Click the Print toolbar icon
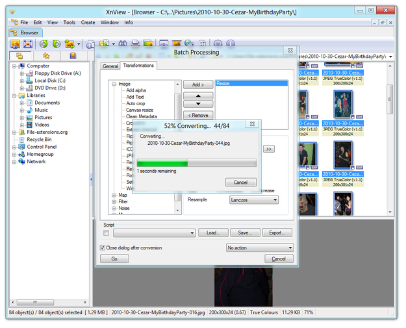The width and height of the screenshot is (406, 328). click(135, 44)
